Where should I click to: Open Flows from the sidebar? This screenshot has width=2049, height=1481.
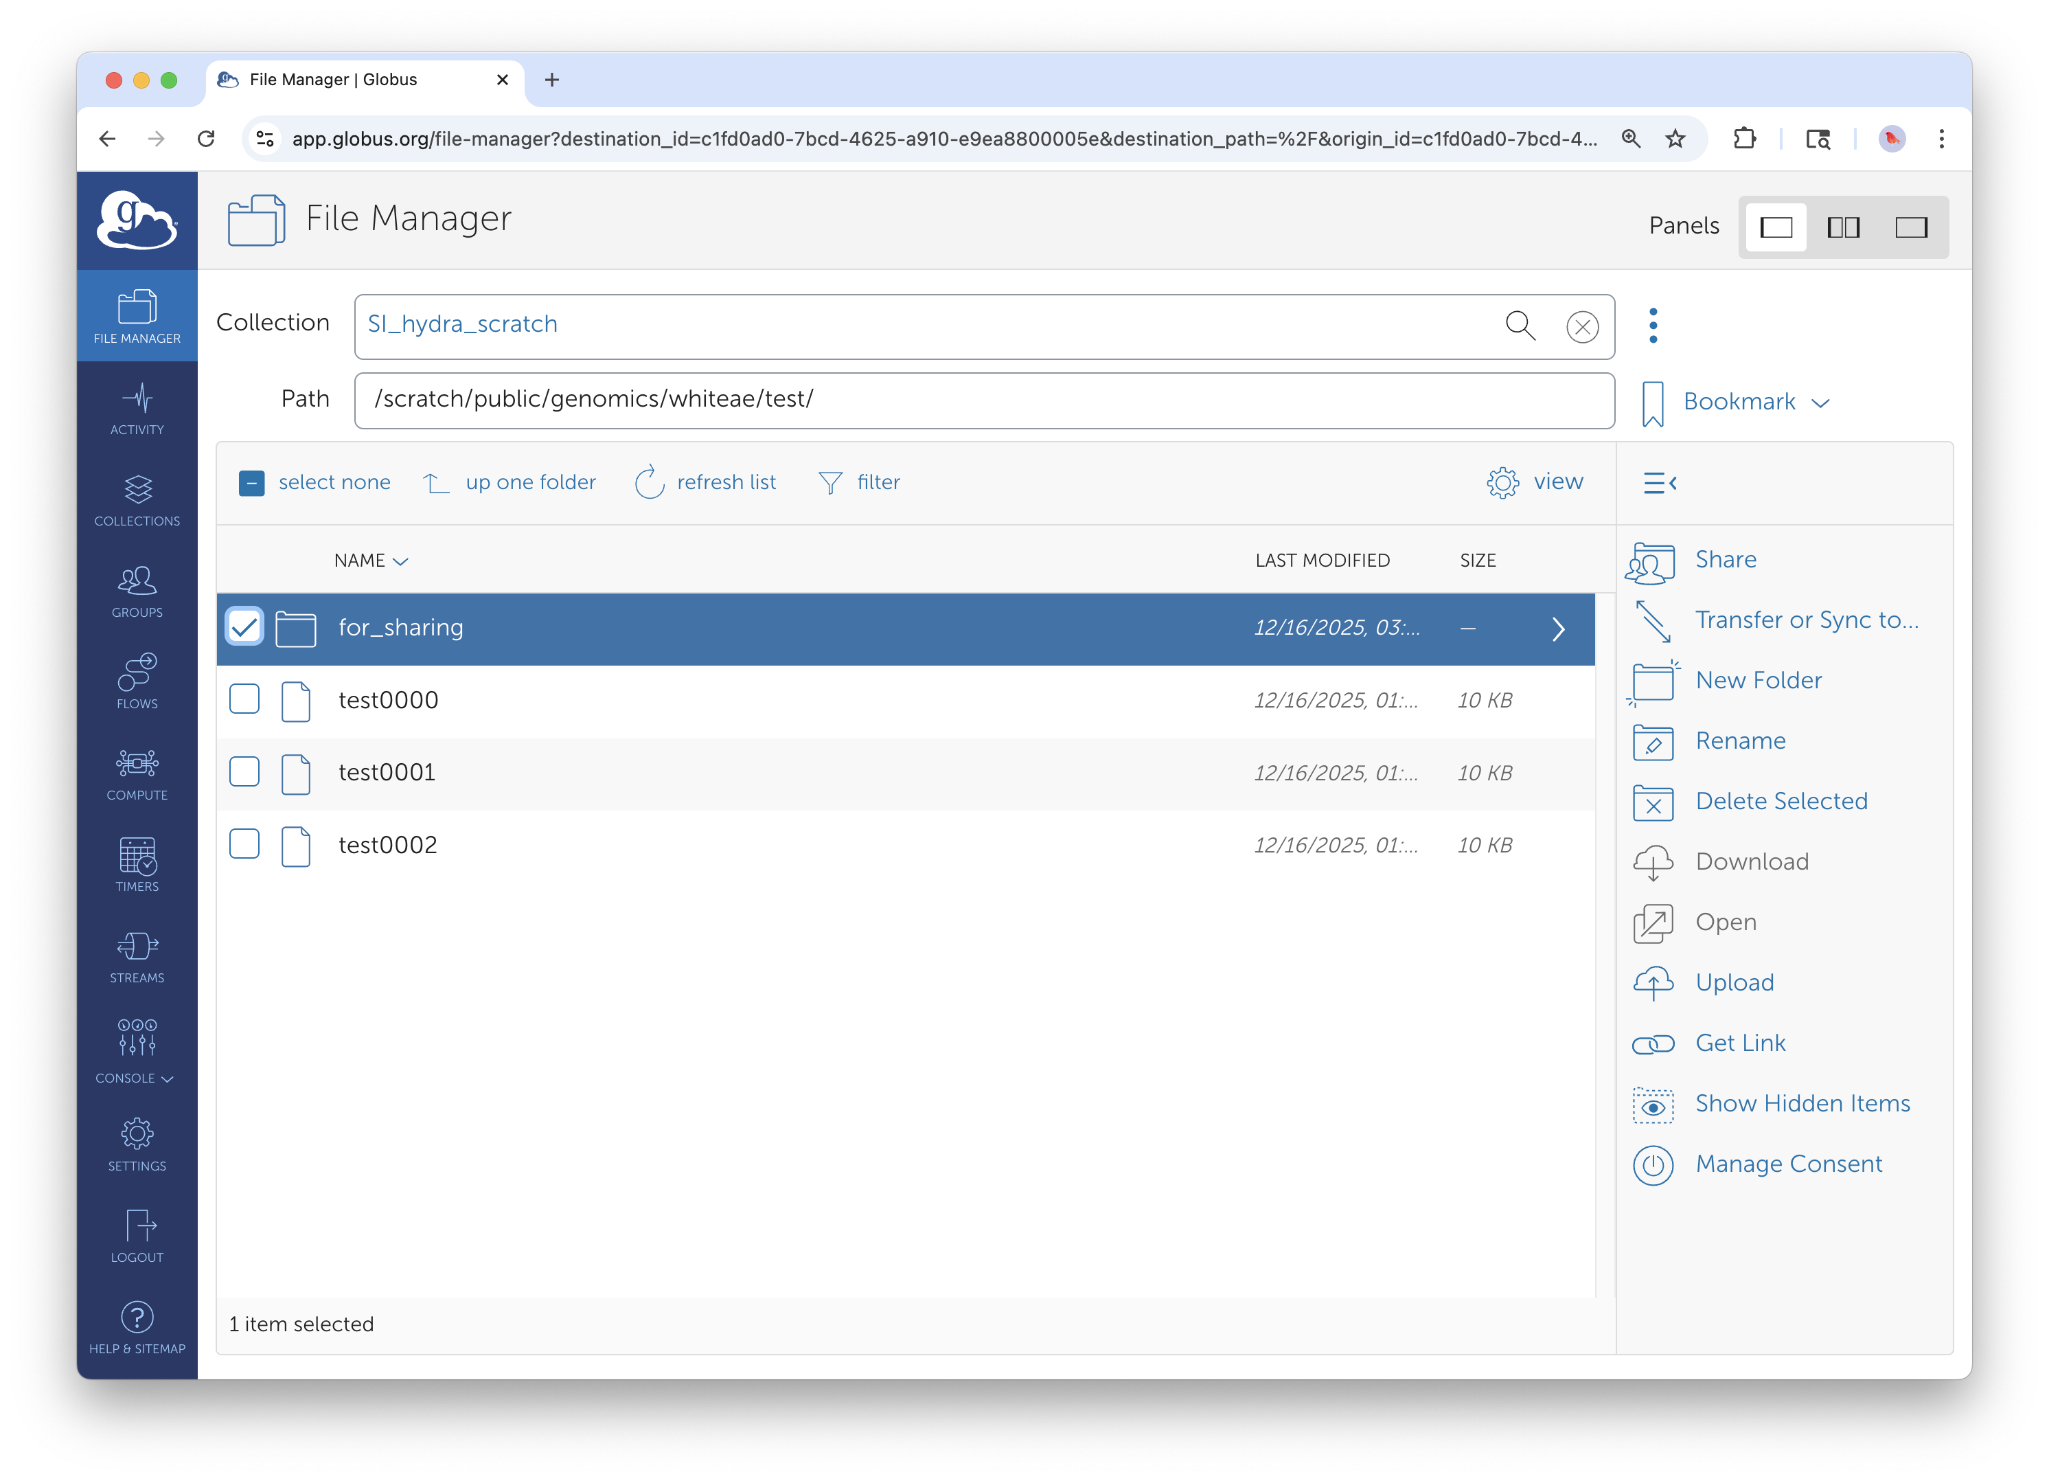click(137, 681)
